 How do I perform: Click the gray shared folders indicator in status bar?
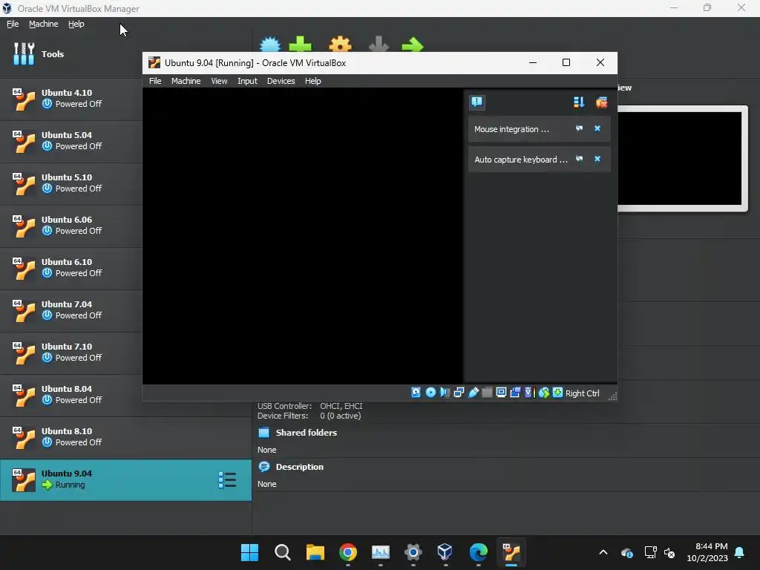tap(487, 393)
